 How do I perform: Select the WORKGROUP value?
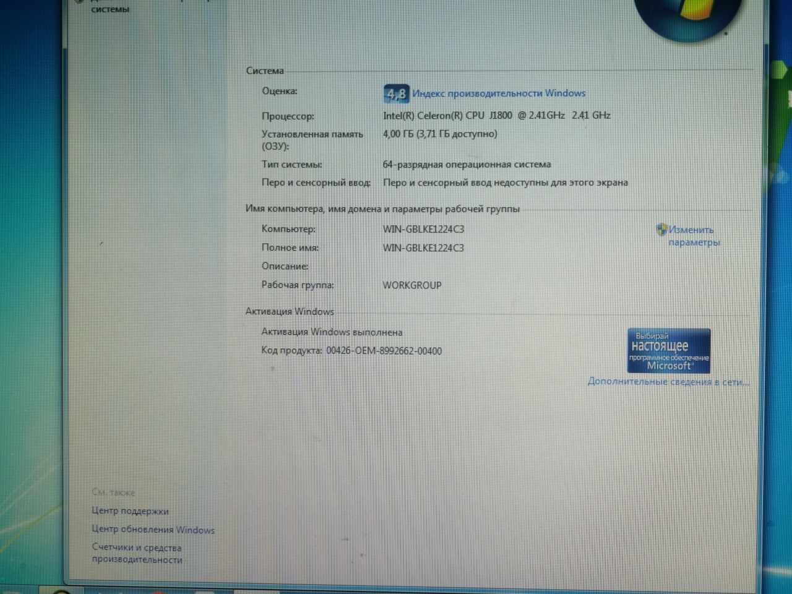tap(412, 285)
